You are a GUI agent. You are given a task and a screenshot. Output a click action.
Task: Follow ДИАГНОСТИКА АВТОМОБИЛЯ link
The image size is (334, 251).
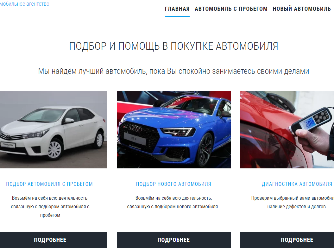(297, 184)
